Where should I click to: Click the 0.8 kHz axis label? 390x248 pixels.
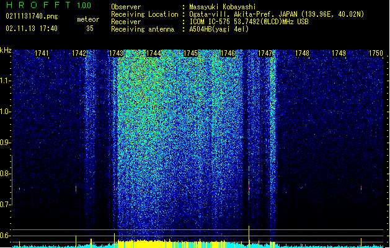[5, 174]
